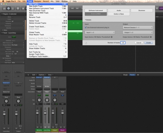Open the Network Session 1 - 1 dropdown
Viewport: 163px width, 133px height.
[x=138, y=28]
